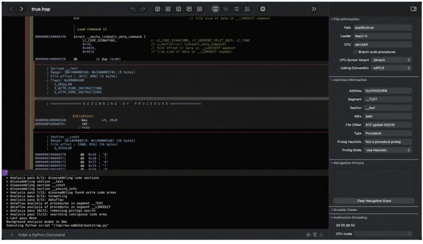The height and width of the screenshot is (244, 423).
Task: Clear the console log with trash icon
Action: click(315, 235)
